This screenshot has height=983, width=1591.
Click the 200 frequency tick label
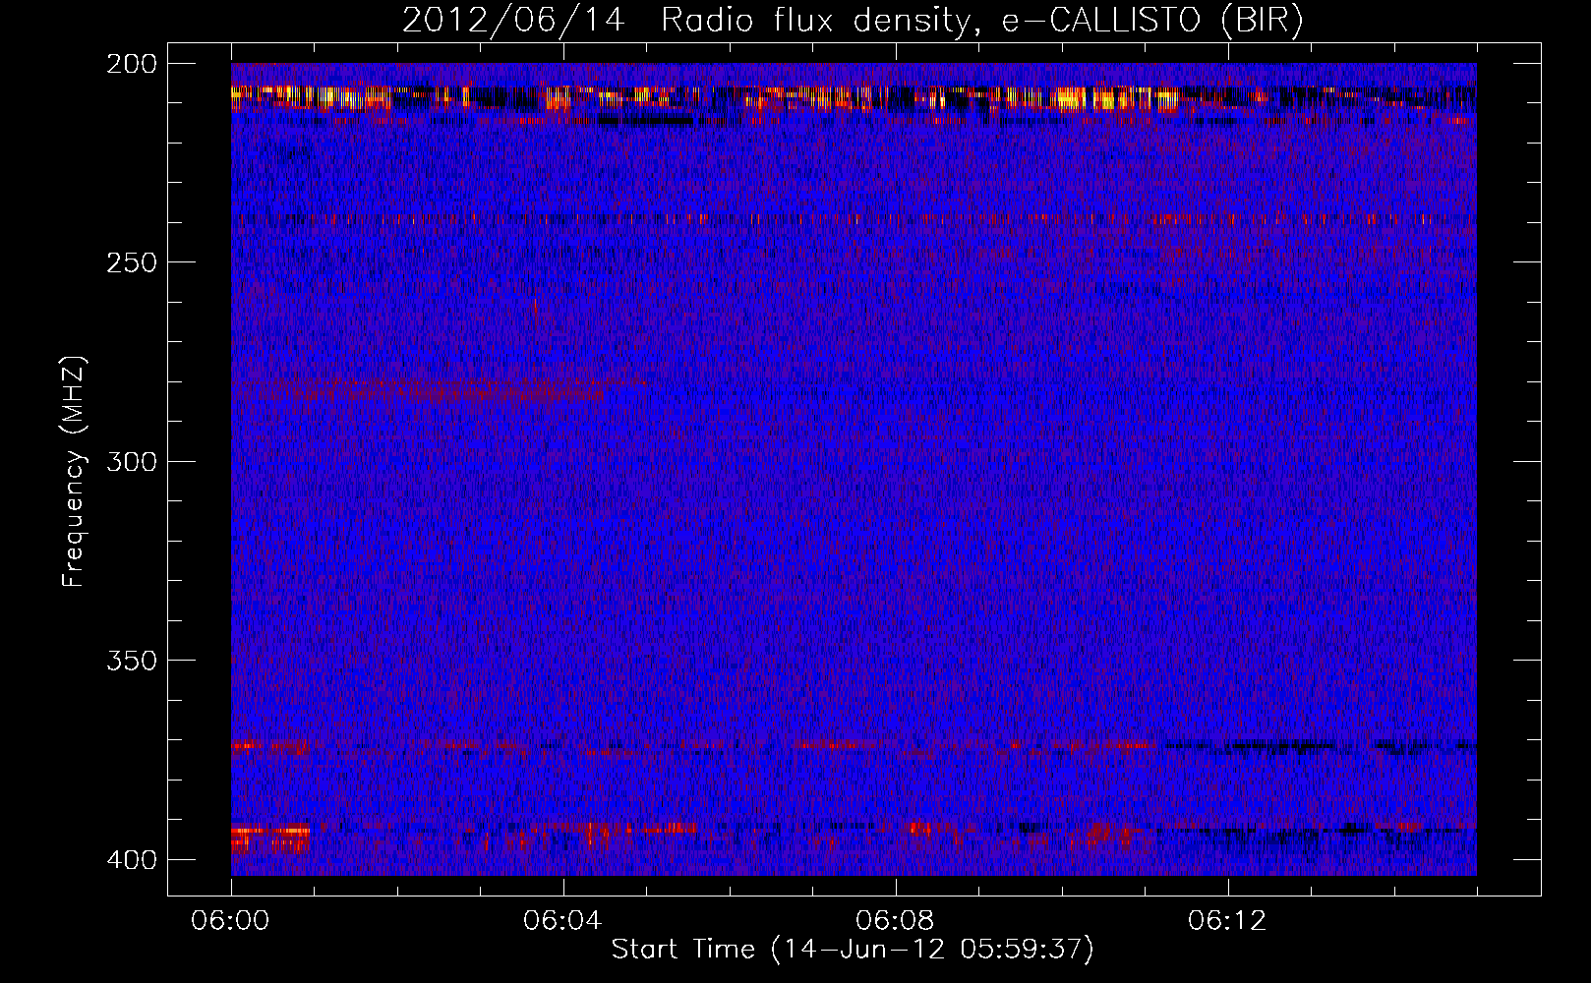(131, 64)
